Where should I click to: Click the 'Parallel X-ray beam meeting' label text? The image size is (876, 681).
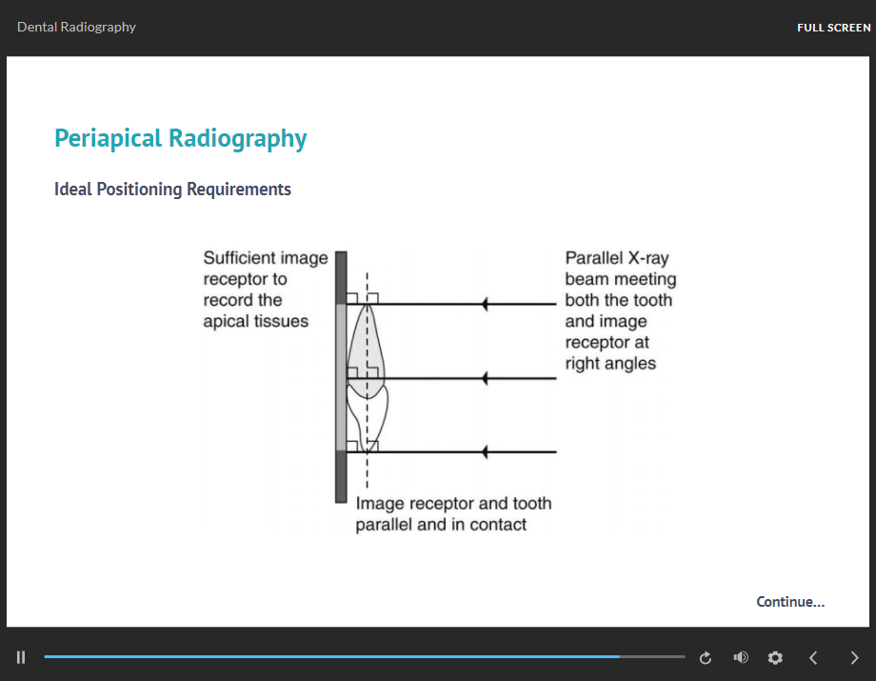621,310
